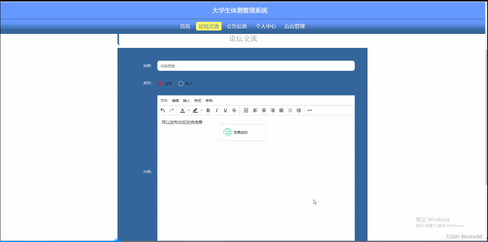This screenshot has height=242, width=488.
Task: Select the Bold formatting icon
Action: pos(208,110)
